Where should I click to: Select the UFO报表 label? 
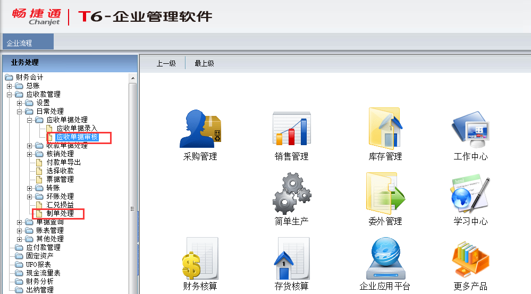[x=38, y=264]
